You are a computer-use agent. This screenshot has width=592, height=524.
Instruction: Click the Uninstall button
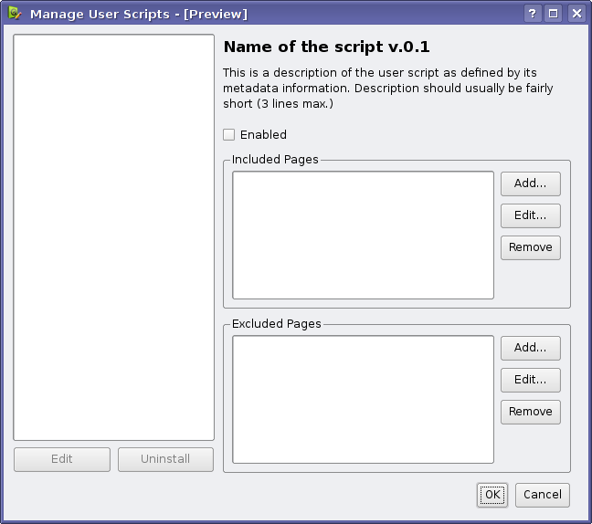point(165,459)
